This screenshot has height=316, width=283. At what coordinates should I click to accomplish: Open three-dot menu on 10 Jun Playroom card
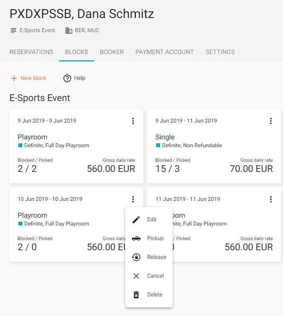[x=133, y=199]
